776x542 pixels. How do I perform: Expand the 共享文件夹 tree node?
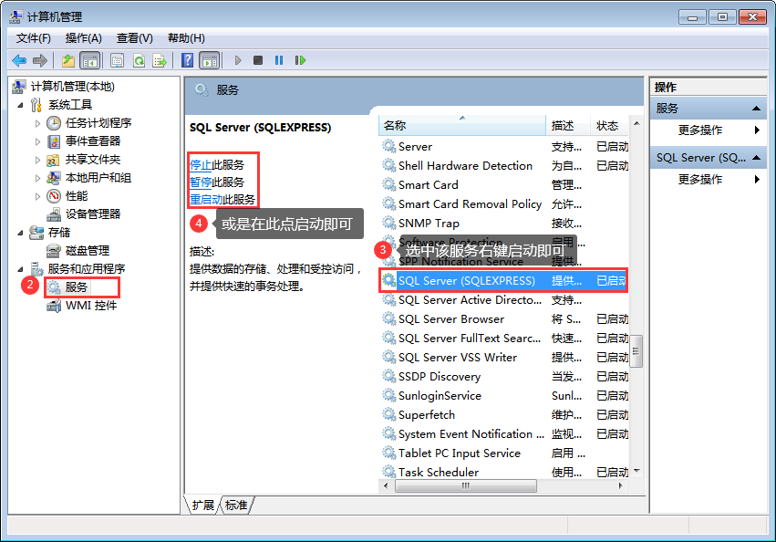pyautogui.click(x=37, y=160)
